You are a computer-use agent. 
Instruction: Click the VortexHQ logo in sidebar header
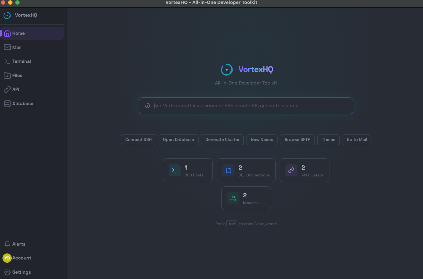coord(7,16)
